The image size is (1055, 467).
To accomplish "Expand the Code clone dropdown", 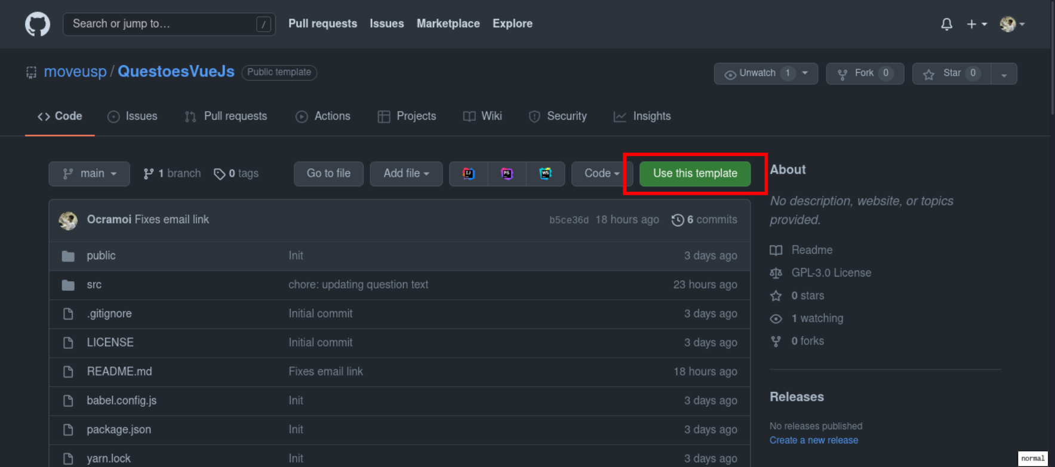I will [x=601, y=174].
